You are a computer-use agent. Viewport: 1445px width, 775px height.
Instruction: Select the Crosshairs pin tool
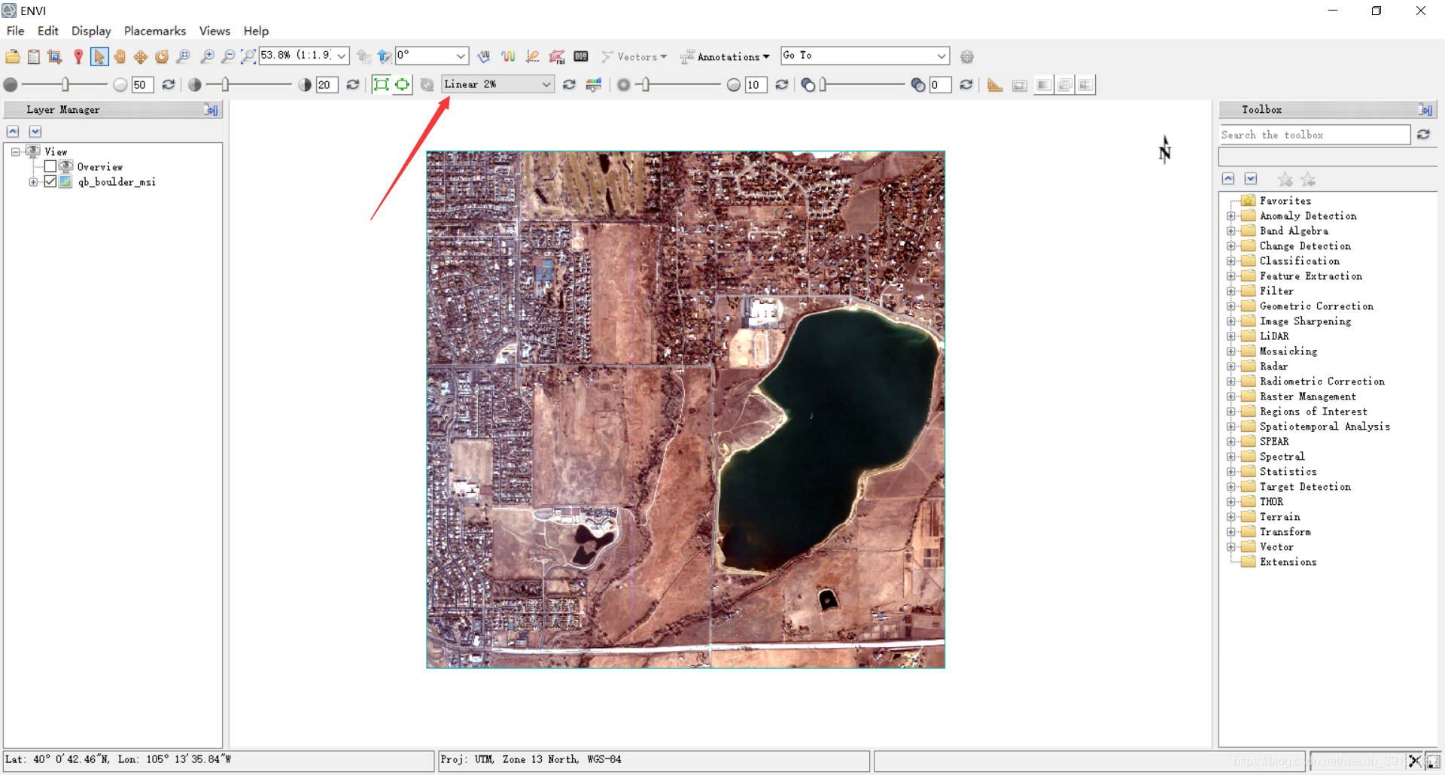pyautogui.click(x=78, y=56)
